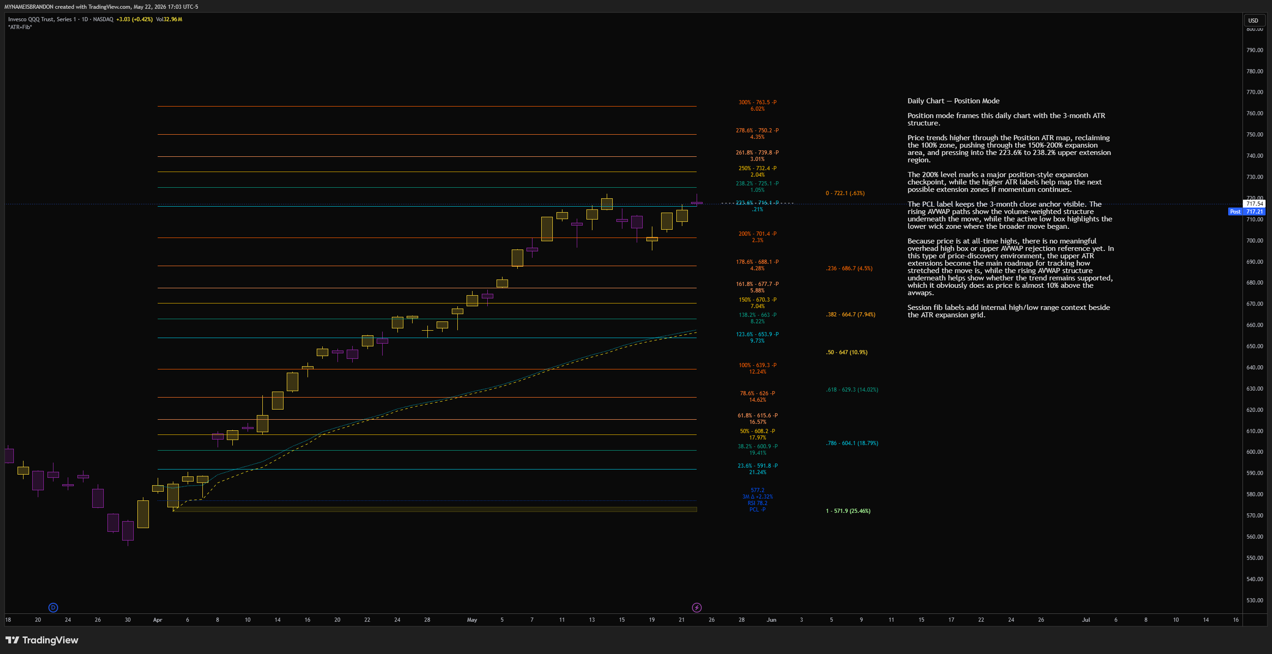Select the '238.2% - 725.1 -P' level label

point(757,183)
